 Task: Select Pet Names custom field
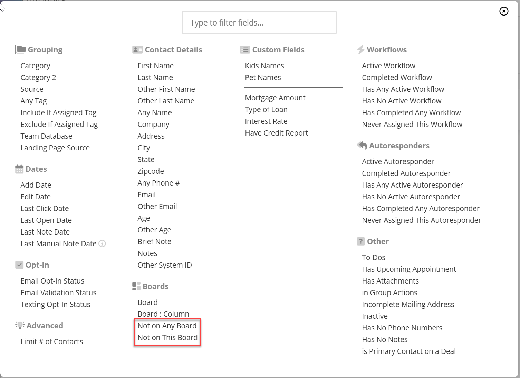(x=263, y=78)
